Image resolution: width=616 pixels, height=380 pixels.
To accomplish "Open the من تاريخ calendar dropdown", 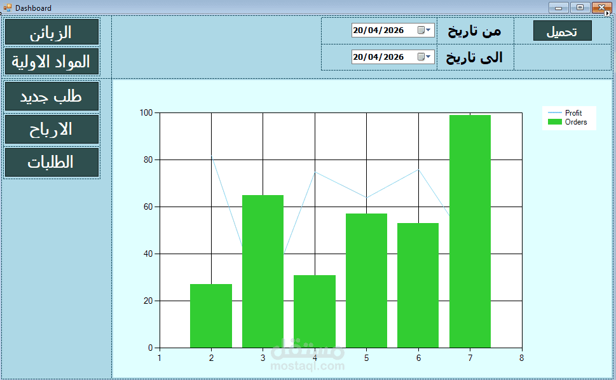I will pos(424,31).
